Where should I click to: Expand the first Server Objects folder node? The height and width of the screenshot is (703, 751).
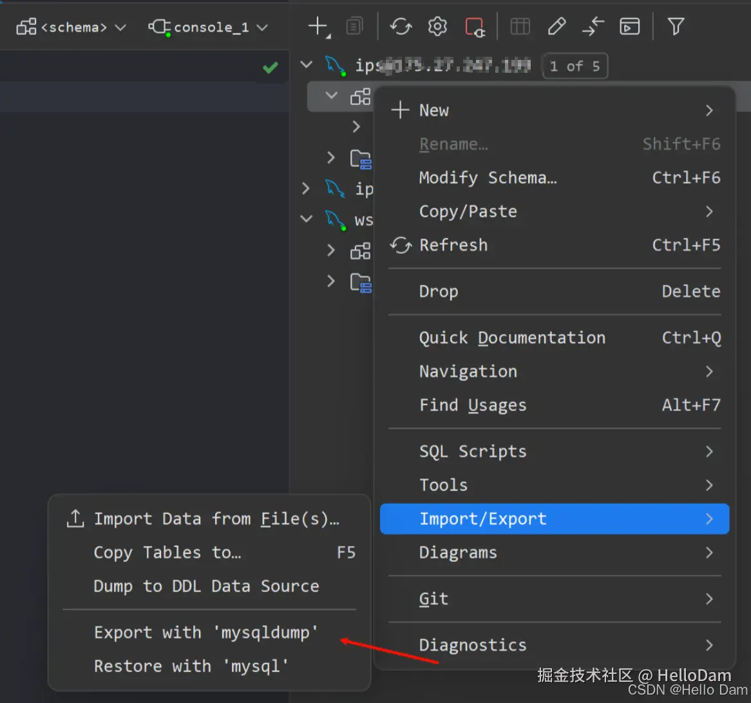330,157
